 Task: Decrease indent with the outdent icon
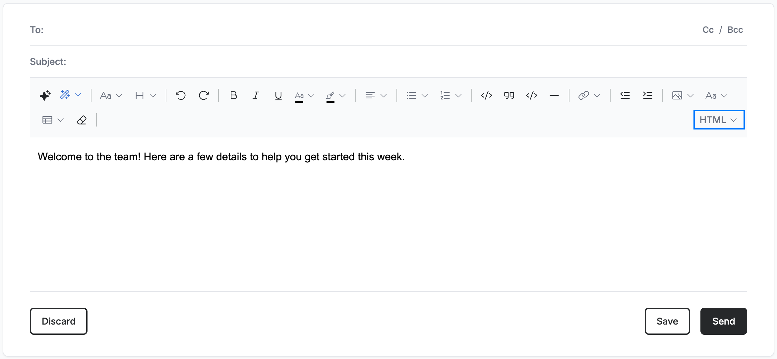(625, 95)
